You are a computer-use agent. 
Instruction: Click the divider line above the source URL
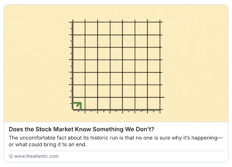pyautogui.click(x=116, y=151)
